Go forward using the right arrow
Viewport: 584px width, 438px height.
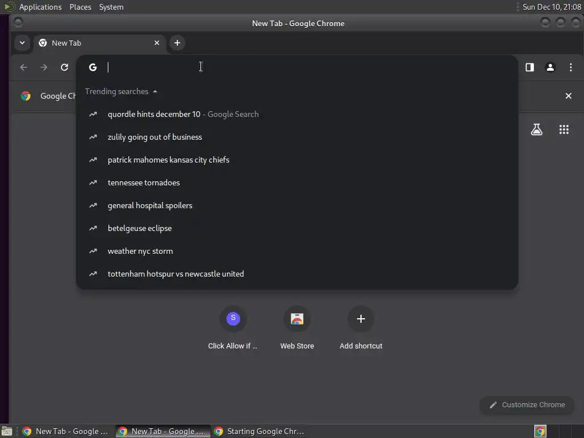tap(44, 67)
